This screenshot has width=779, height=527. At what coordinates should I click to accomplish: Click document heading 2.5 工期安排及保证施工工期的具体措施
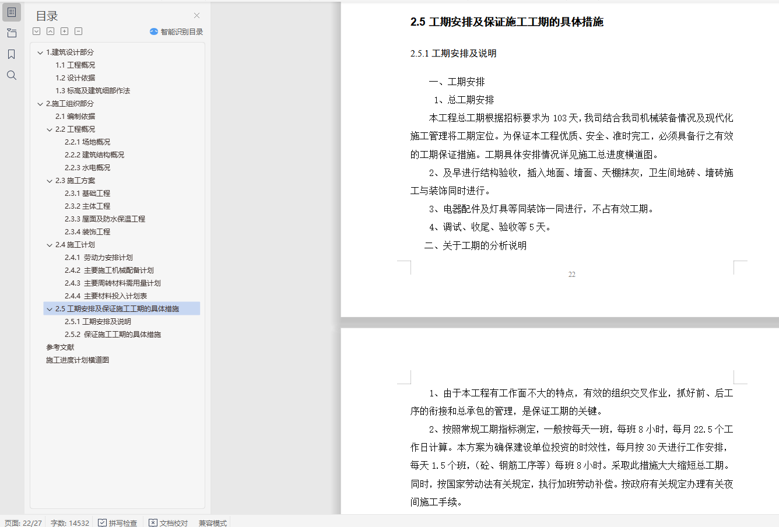click(x=507, y=22)
